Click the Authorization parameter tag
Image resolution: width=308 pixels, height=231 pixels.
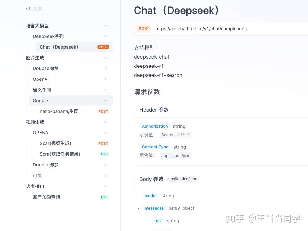pyautogui.click(x=155, y=126)
